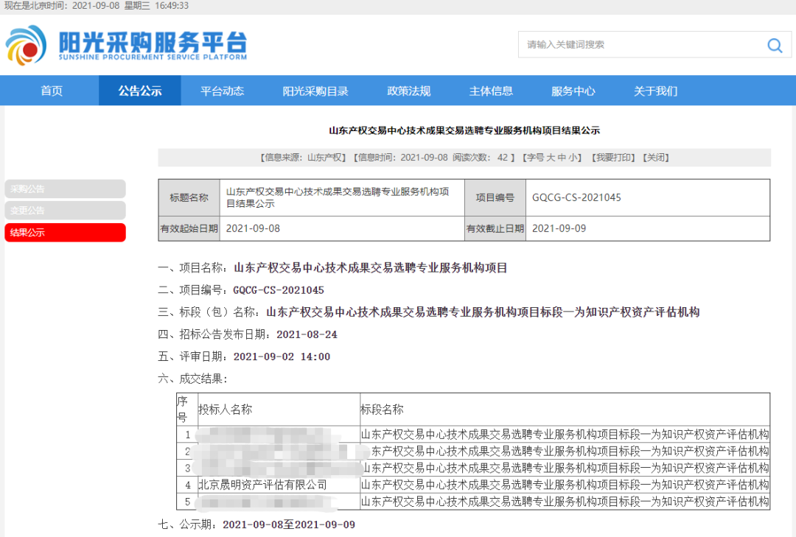The height and width of the screenshot is (537, 796).
Task: Click the 六、成交结果 heading
Action: (193, 379)
